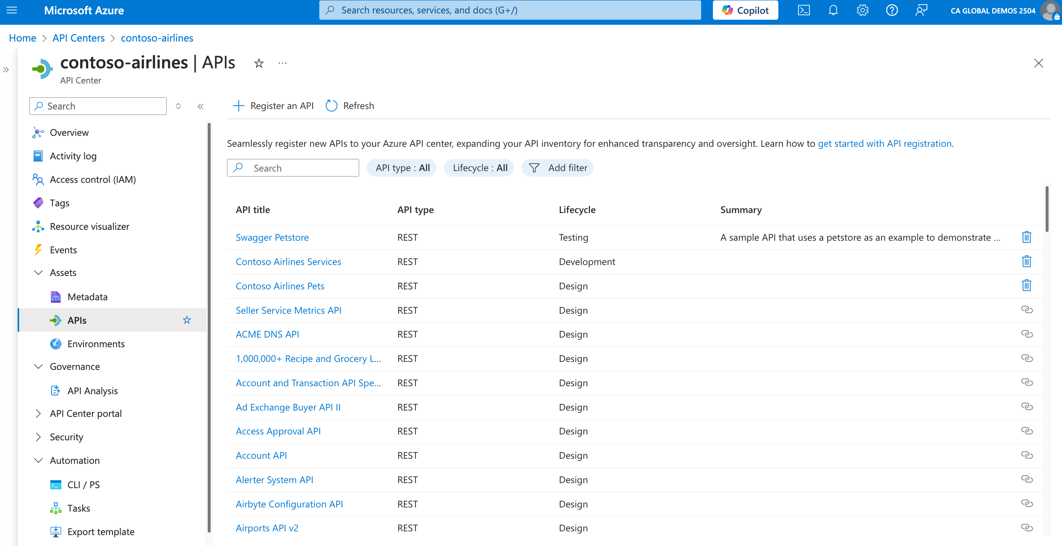Click the resource menu Search box
This screenshot has height=546, width=1062.
click(x=98, y=106)
